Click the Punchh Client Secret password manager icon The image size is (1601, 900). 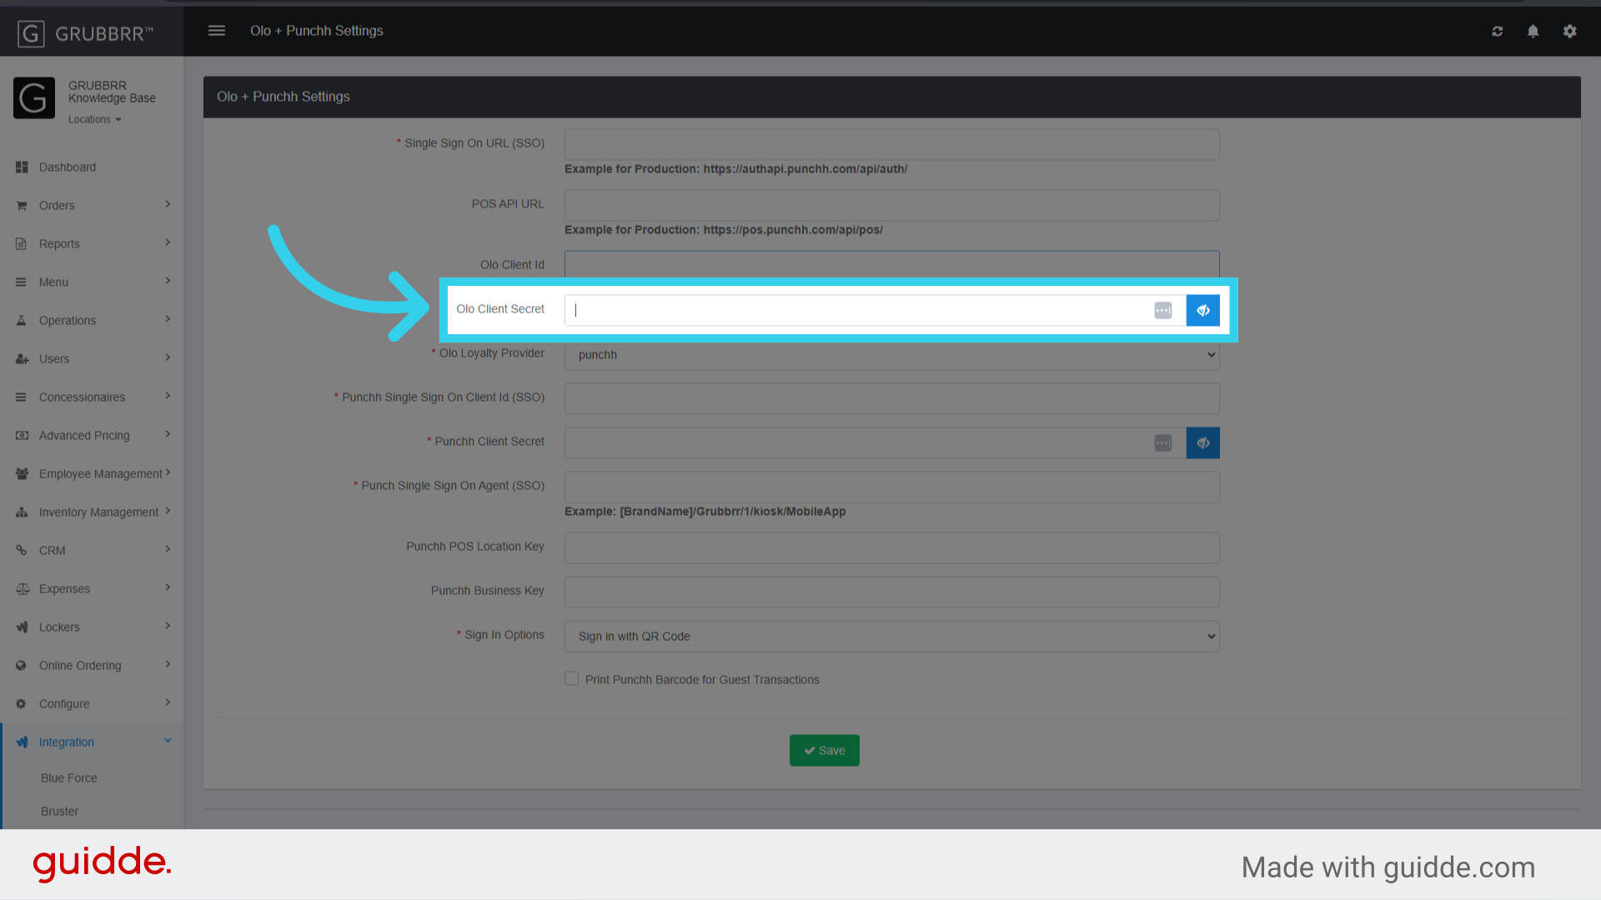pyautogui.click(x=1163, y=443)
